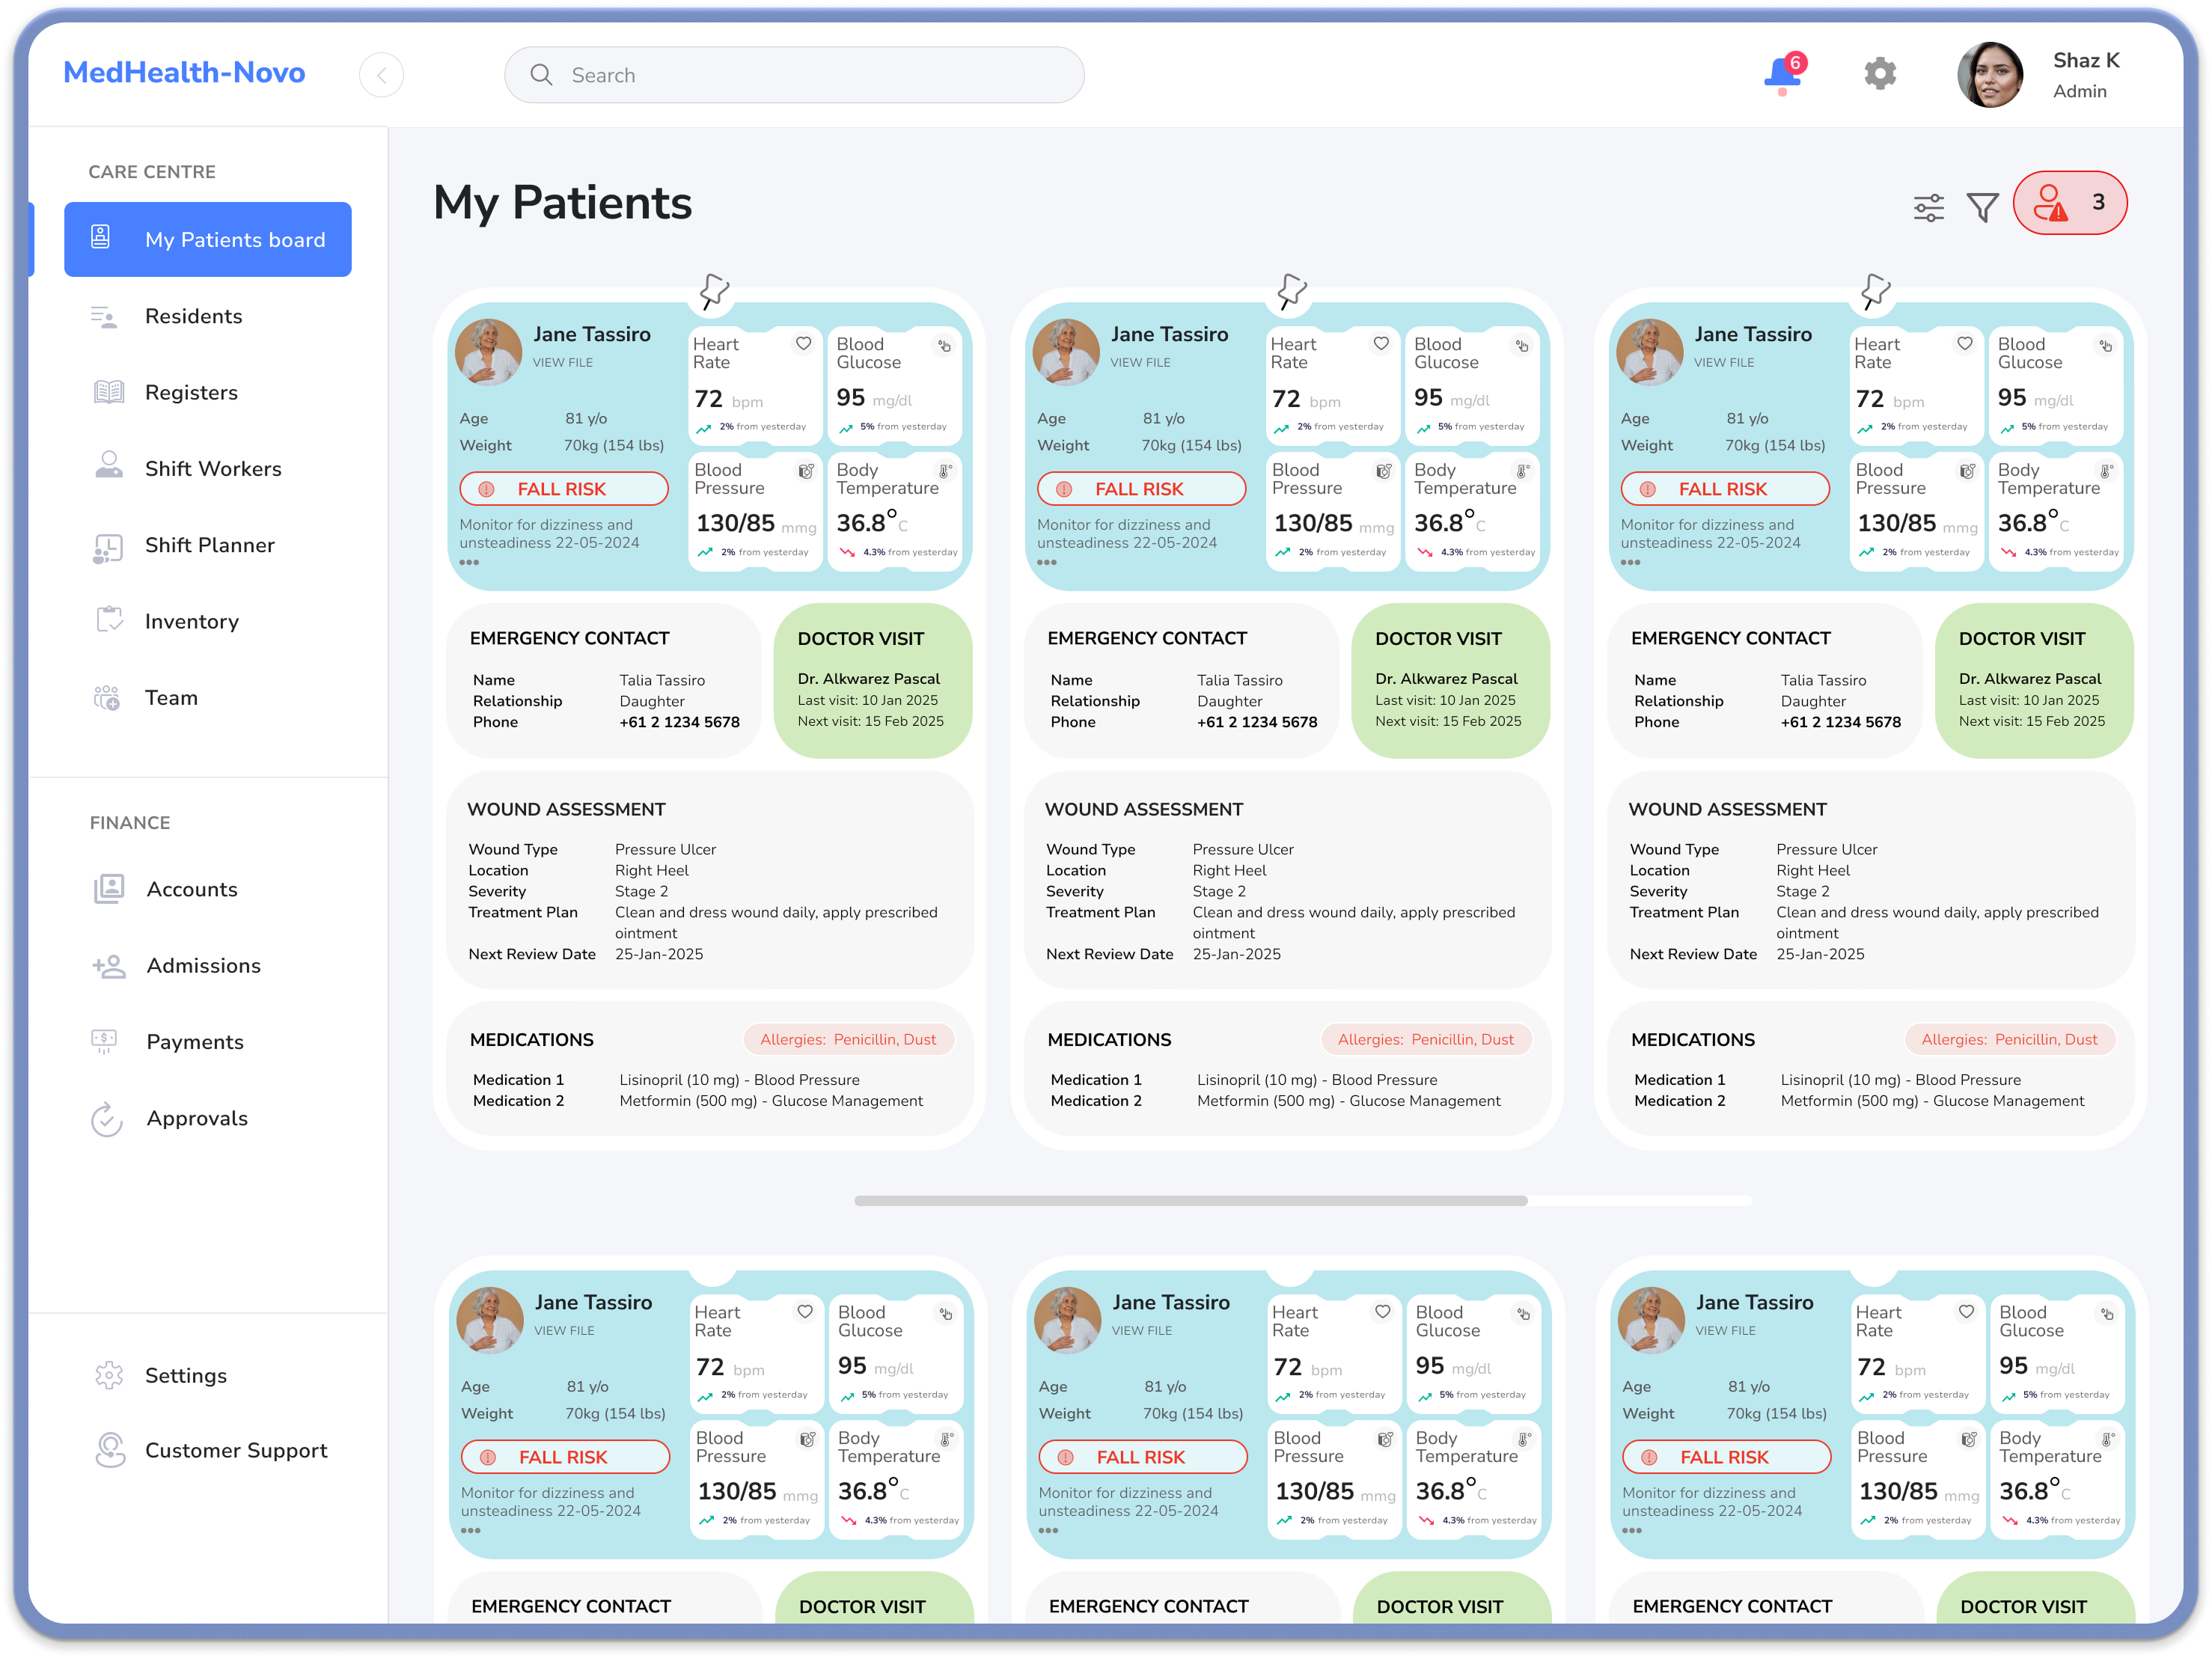Open the display adjustments sliders icon
The image size is (2212, 1658).
[x=1928, y=207]
